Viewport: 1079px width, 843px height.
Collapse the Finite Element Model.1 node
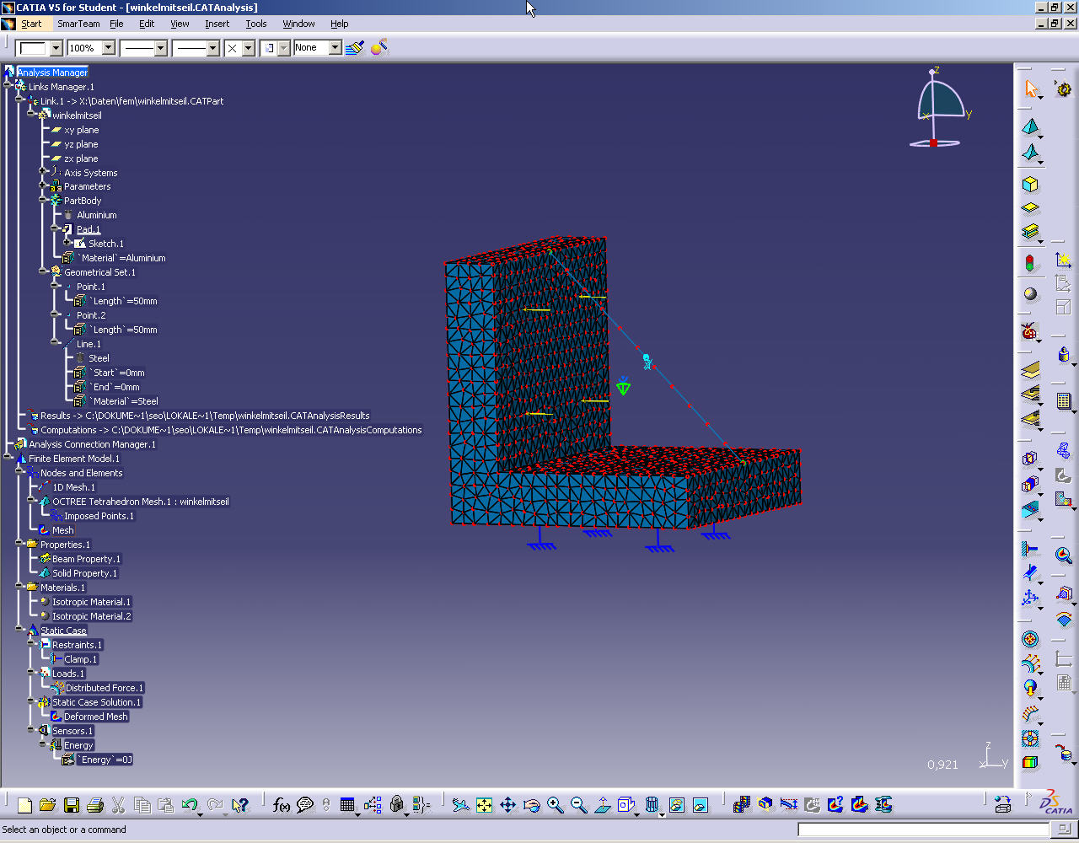point(7,459)
